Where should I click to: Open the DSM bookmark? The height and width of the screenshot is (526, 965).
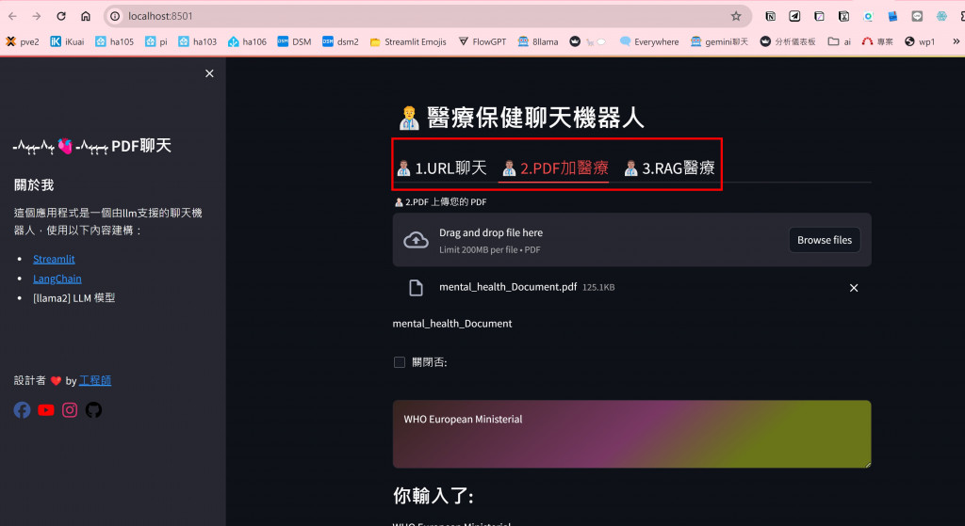point(294,41)
